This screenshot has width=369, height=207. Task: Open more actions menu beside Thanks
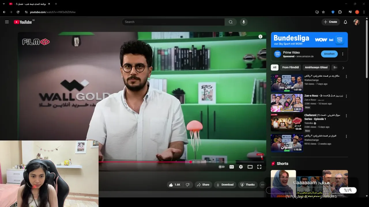pyautogui.click(x=262, y=185)
